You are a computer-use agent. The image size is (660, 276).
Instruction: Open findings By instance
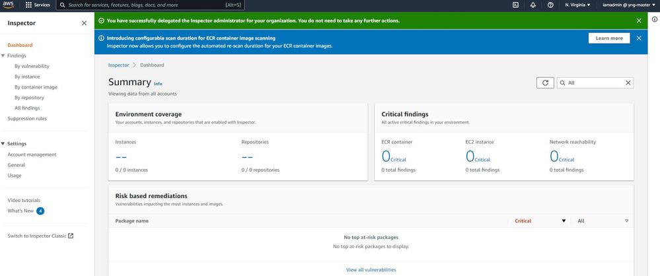pos(27,77)
